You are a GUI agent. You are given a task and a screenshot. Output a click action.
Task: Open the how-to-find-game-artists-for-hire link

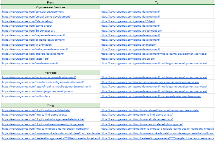[x=43, y=119]
